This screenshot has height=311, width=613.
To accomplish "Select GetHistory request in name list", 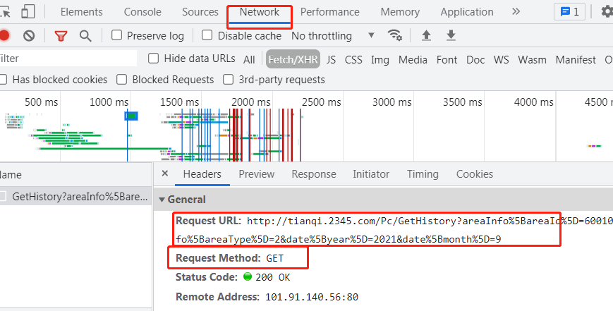I will pyautogui.click(x=80, y=197).
